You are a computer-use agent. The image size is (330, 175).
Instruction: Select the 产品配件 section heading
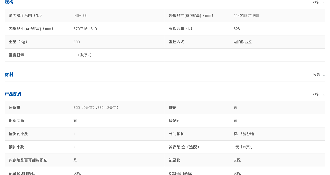click(13, 94)
